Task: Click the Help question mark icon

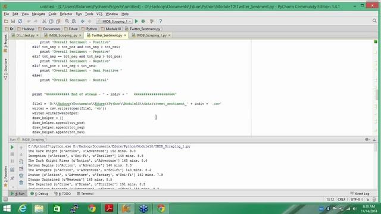Action: [160, 21]
